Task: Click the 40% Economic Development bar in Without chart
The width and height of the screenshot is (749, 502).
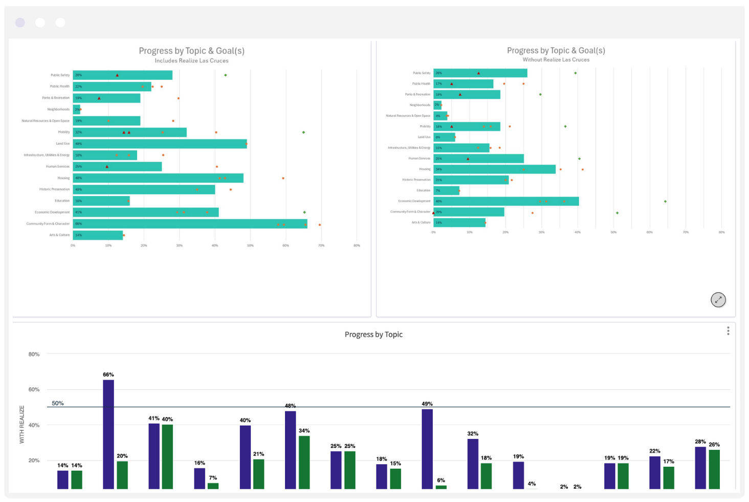Action: [506, 201]
